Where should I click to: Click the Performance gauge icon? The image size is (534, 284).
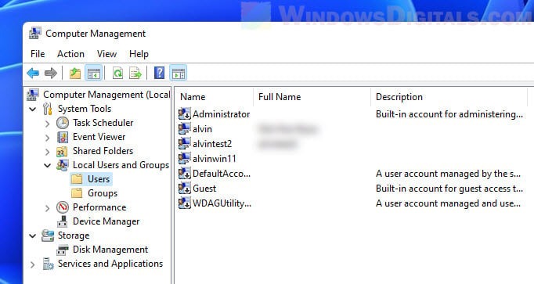tap(63, 207)
